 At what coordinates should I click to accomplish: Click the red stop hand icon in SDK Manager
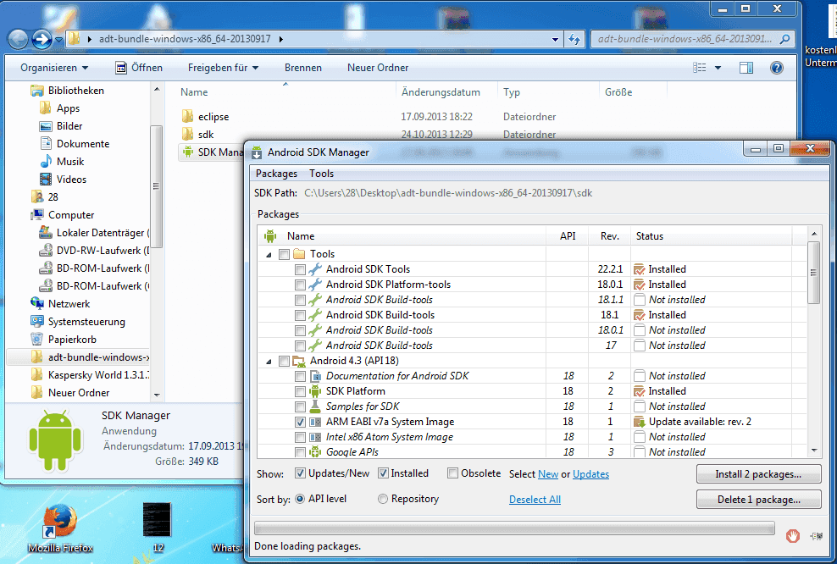point(793,535)
